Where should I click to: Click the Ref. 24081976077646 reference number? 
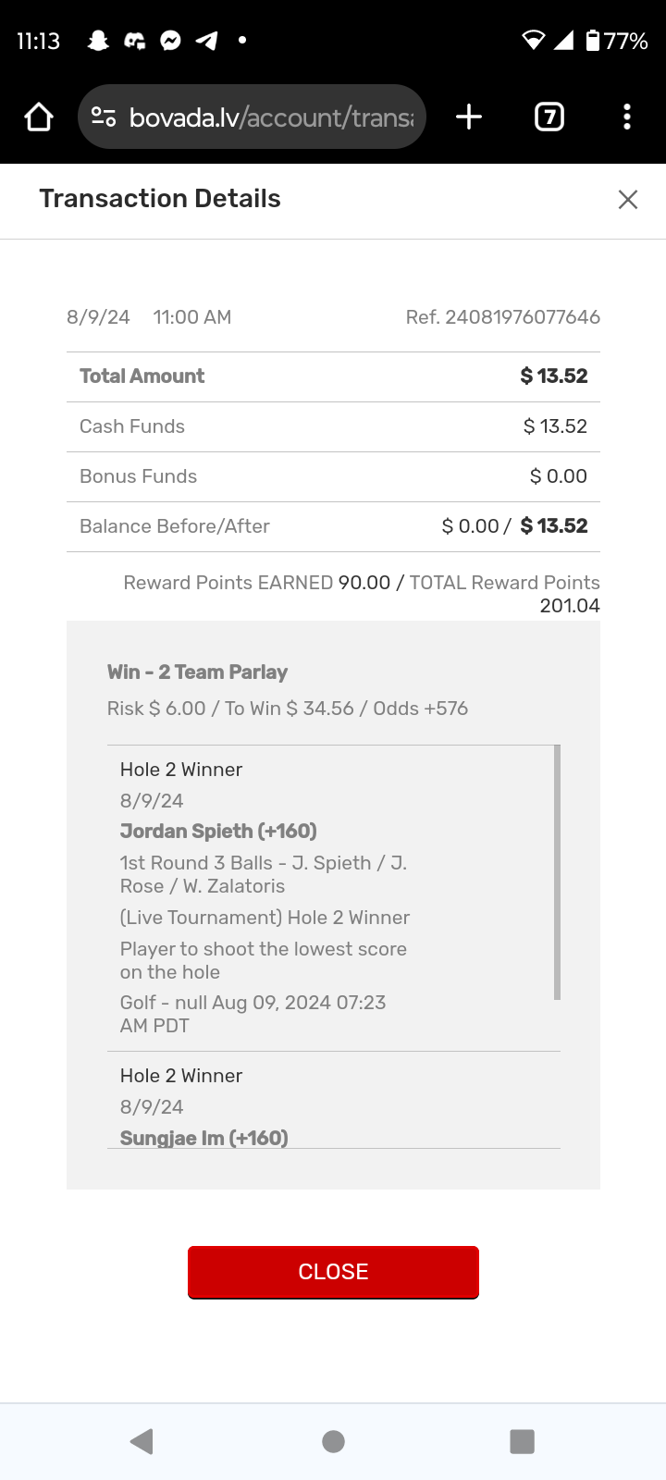[502, 317]
